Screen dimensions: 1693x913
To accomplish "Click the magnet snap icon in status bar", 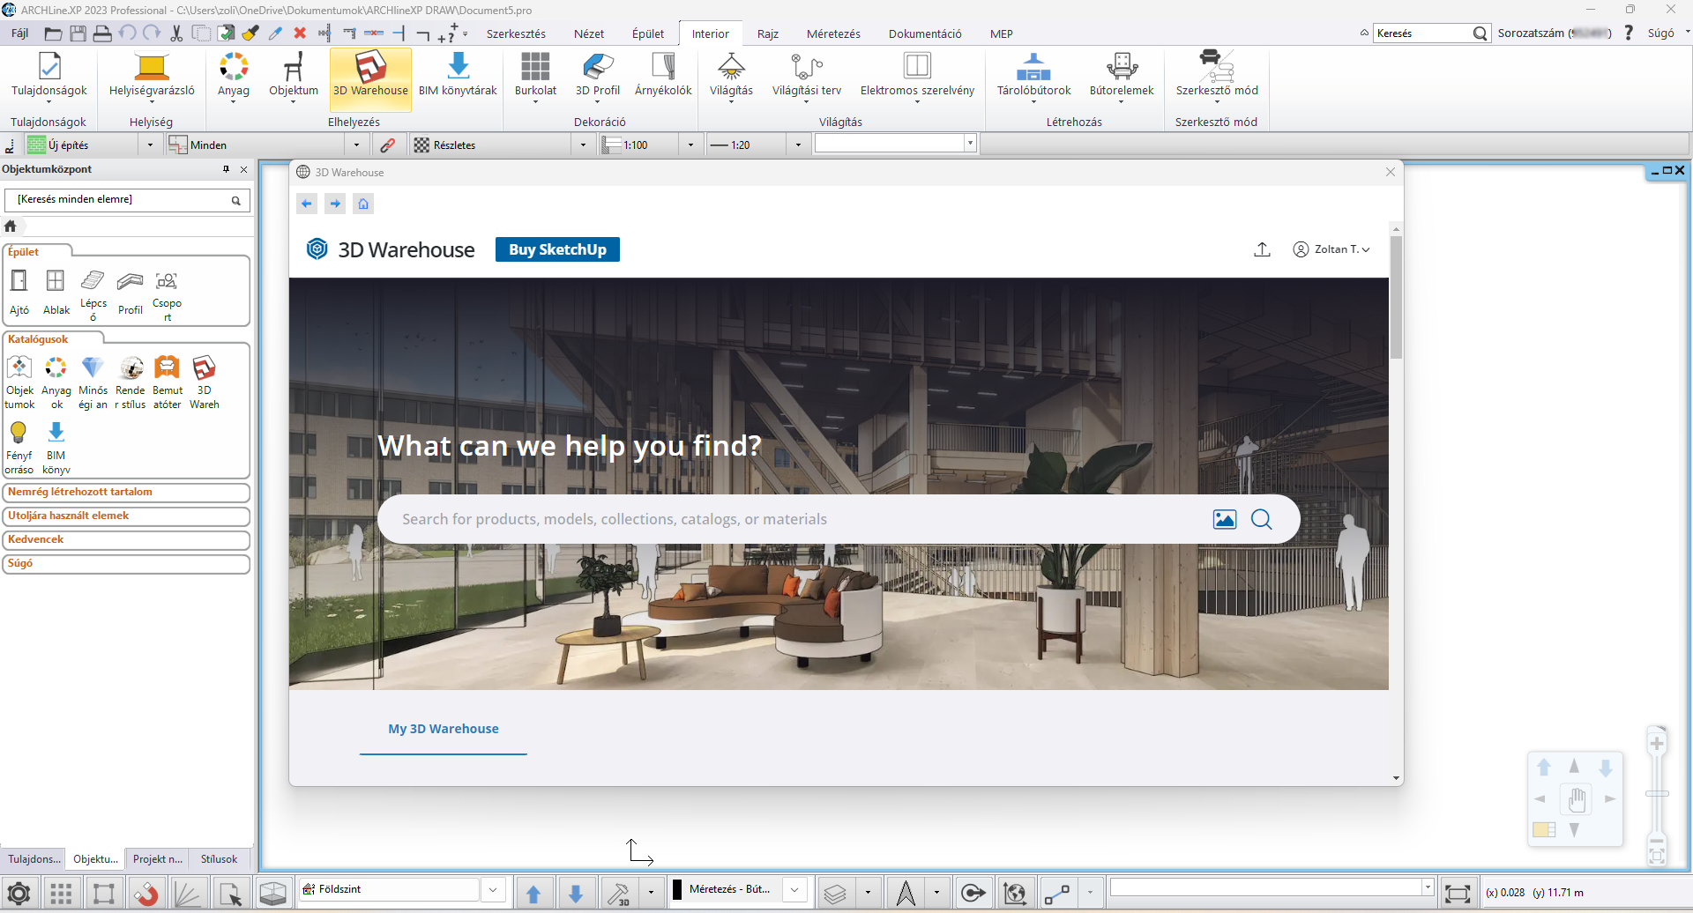I will pyautogui.click(x=146, y=894).
